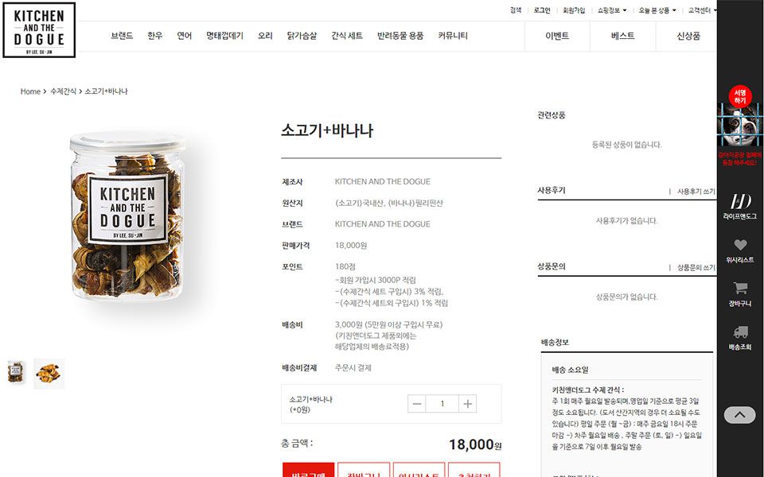Click the red 바로구매 button

309,470
